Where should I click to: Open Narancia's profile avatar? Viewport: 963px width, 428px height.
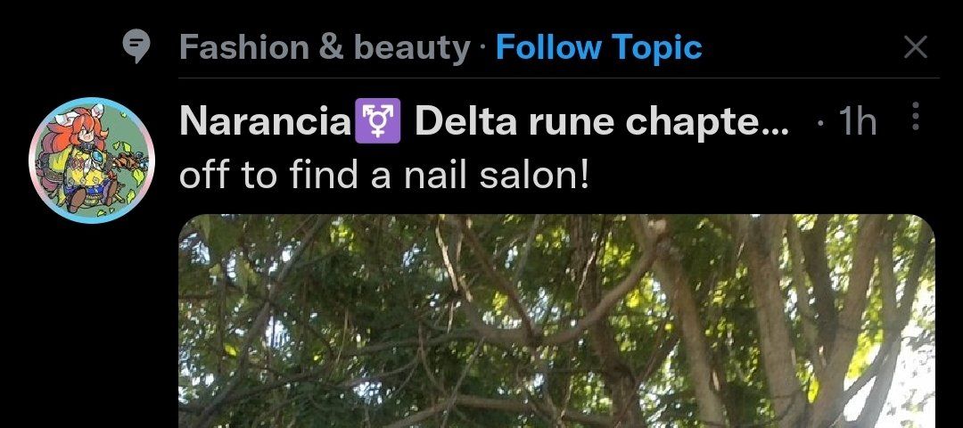92,160
